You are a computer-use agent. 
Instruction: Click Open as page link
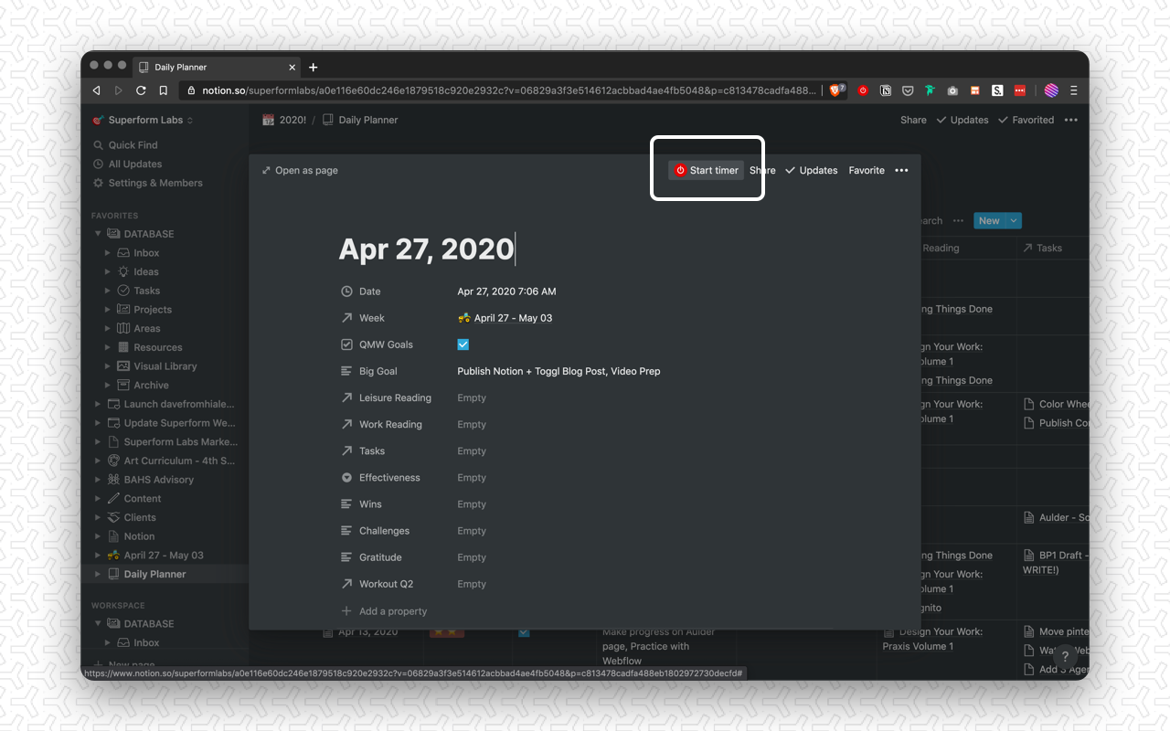[x=300, y=170]
